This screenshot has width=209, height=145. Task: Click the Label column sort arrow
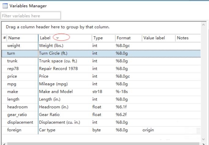pyautogui.click(x=57, y=38)
